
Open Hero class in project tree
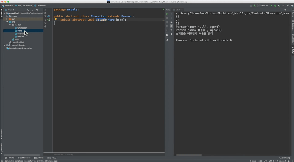pos(20,31)
